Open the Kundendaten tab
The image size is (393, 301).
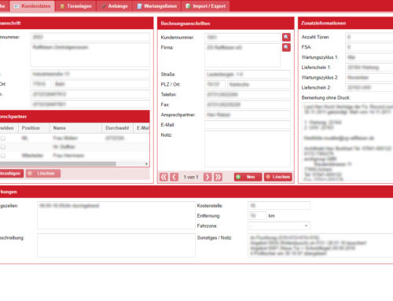(x=32, y=6)
